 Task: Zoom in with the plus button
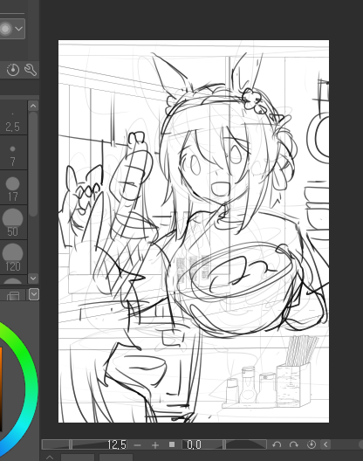(155, 444)
